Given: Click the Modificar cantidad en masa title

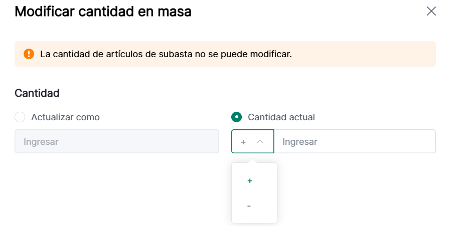Looking at the screenshot, I should [103, 11].
